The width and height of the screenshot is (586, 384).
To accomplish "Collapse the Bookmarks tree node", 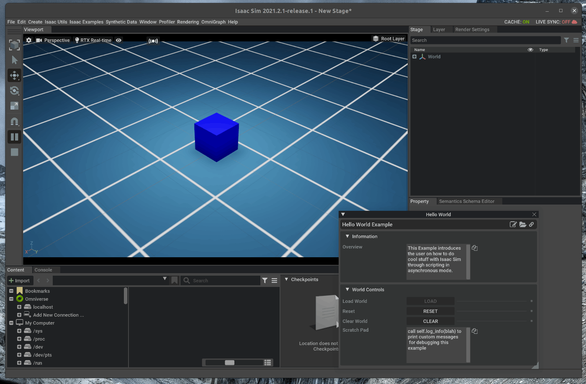I will point(11,291).
